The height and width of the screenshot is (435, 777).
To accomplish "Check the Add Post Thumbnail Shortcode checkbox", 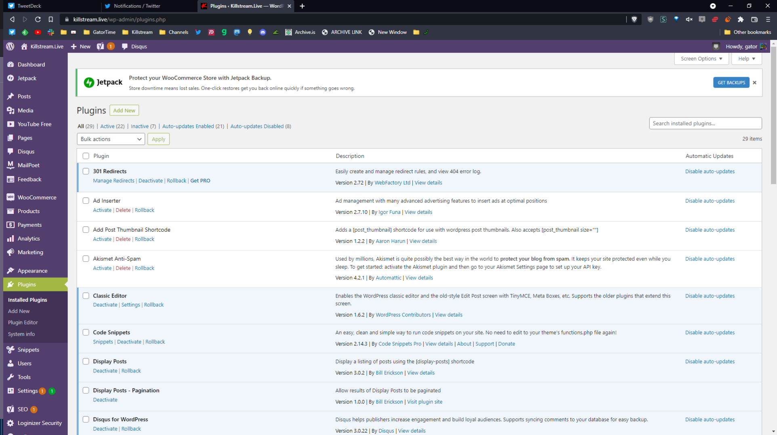I will 86,230.
